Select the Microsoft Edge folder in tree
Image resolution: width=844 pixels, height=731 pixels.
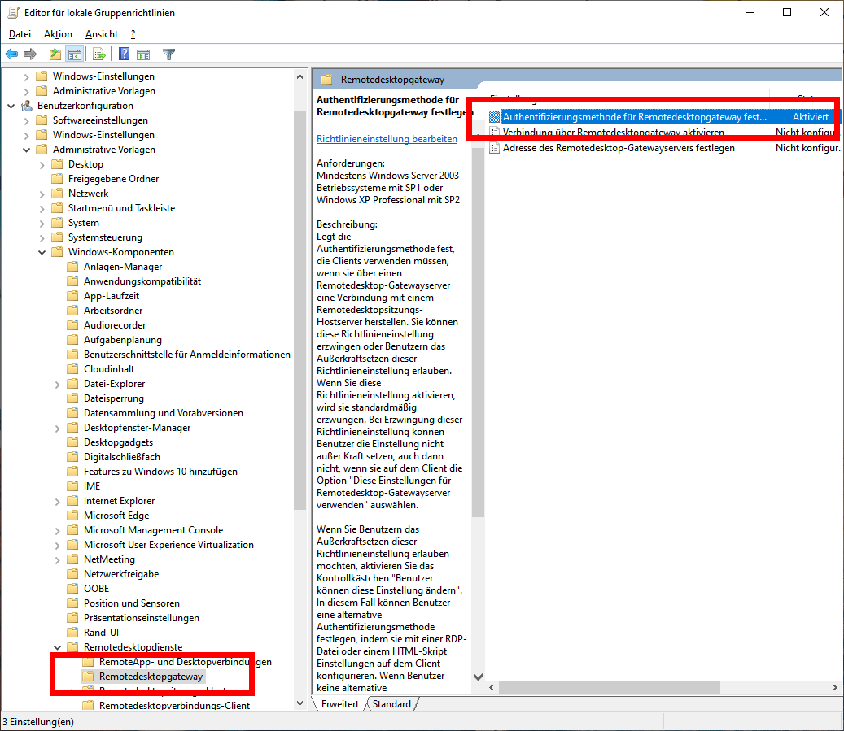(116, 516)
